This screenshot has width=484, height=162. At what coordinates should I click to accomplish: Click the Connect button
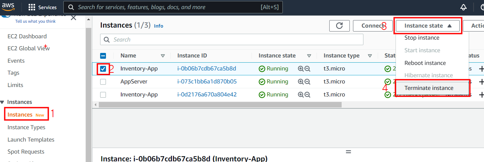pyautogui.click(x=373, y=26)
